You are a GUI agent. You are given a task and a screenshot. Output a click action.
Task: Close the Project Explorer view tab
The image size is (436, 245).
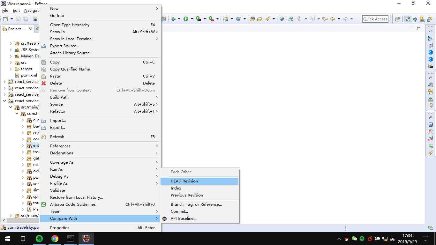[30, 29]
